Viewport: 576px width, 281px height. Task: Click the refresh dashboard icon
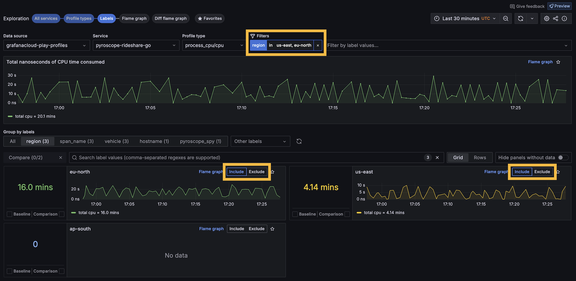[x=520, y=19]
